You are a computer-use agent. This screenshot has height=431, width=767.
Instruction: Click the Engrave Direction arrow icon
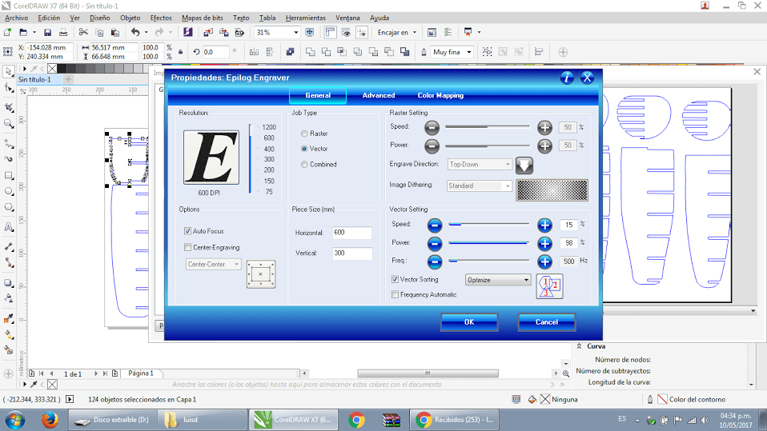(x=524, y=166)
